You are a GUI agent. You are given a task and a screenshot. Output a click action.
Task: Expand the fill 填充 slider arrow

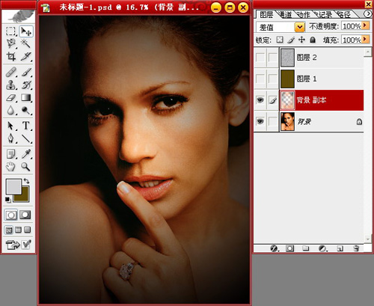coord(365,40)
